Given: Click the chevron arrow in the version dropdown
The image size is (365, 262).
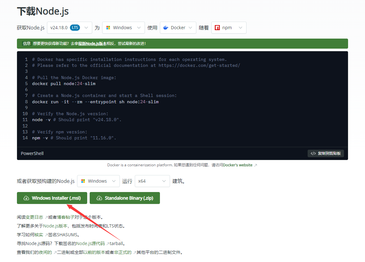Looking at the screenshot, I should tap(86, 28).
